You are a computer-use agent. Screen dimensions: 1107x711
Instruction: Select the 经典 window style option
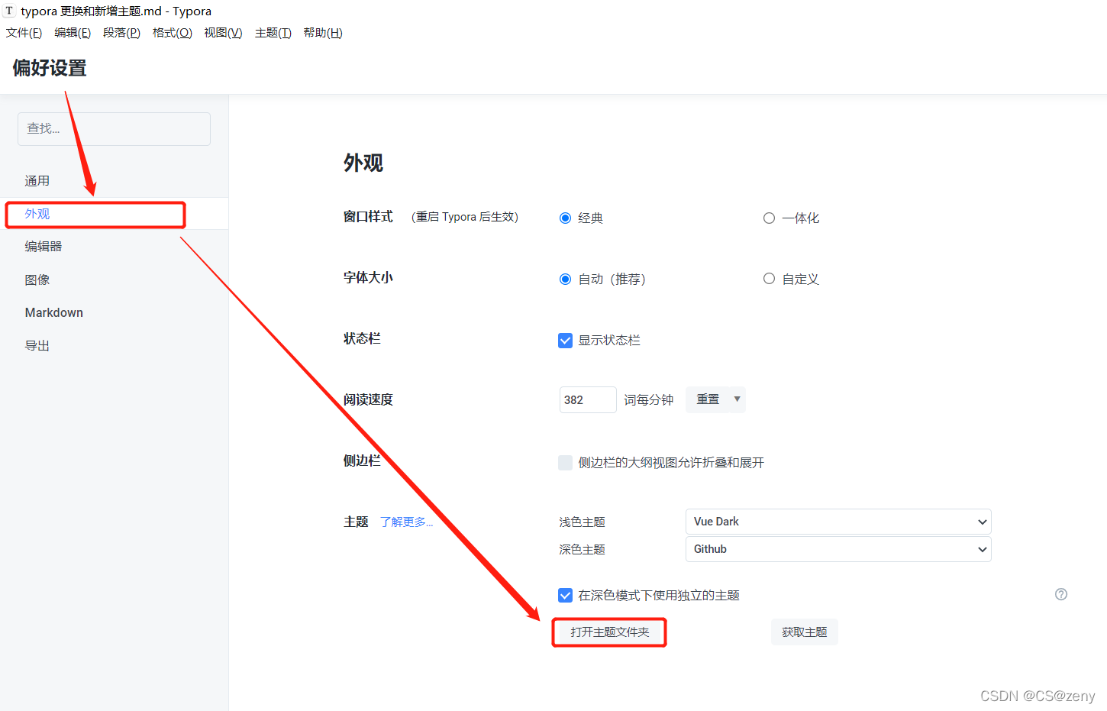(x=565, y=218)
